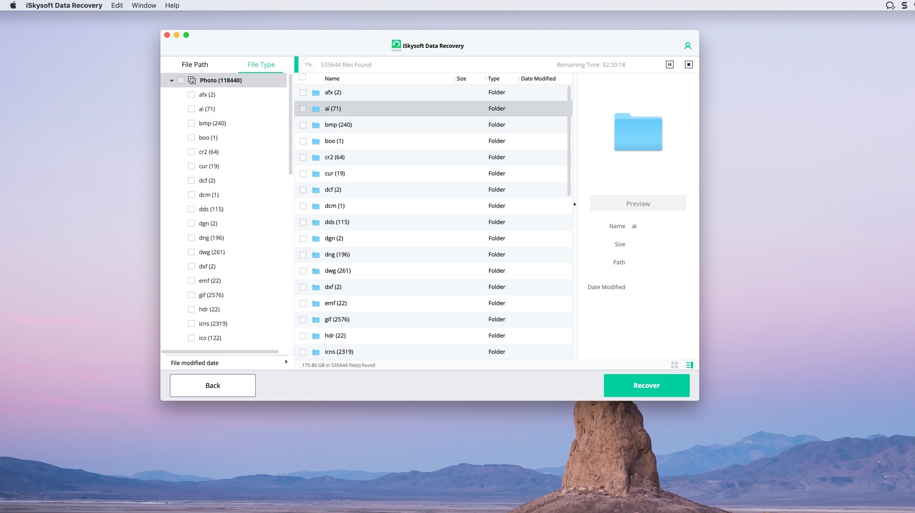Tick checkbox for dds (115) list row
915x513 pixels.
pyautogui.click(x=303, y=222)
